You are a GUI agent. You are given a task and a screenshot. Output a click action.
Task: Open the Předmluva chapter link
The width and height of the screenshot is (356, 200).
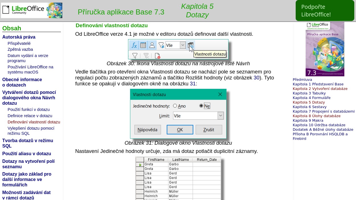[x=303, y=80]
